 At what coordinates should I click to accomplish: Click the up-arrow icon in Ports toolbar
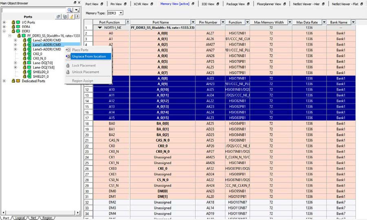point(77,17)
